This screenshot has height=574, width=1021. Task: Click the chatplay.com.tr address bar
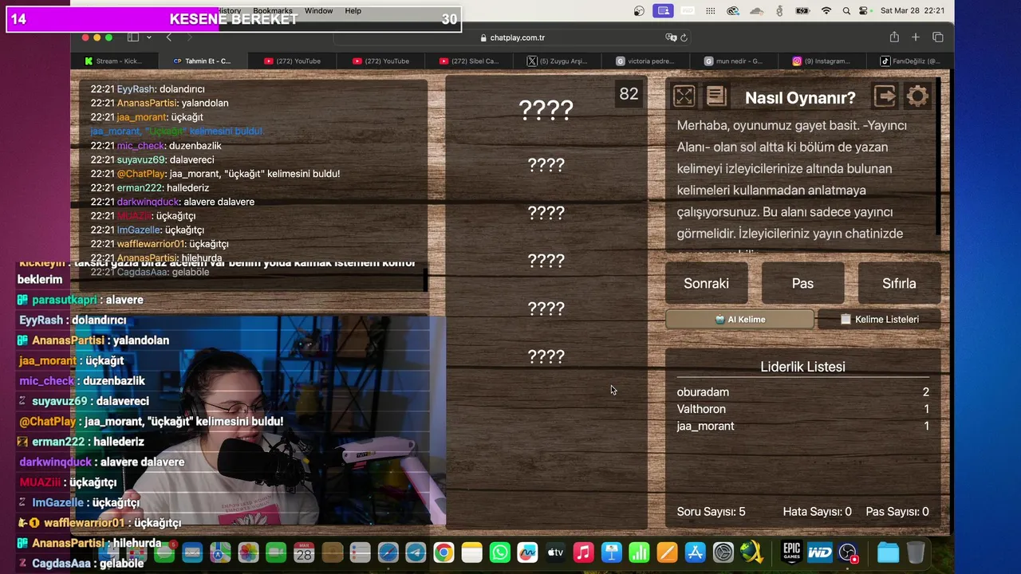point(510,37)
